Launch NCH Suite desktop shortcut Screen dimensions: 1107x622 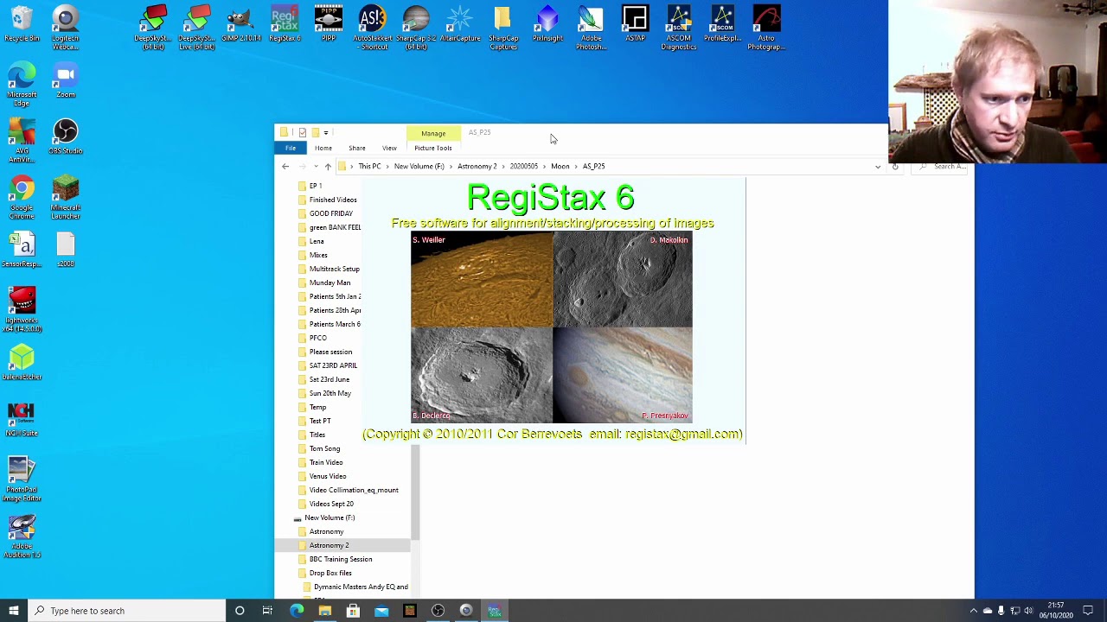click(x=22, y=420)
